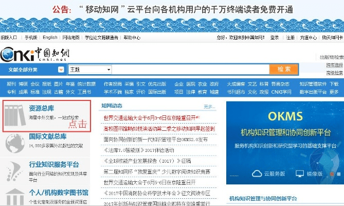
Task: Click the 个人/机构数字图书馆 heading
Action: click(59, 193)
